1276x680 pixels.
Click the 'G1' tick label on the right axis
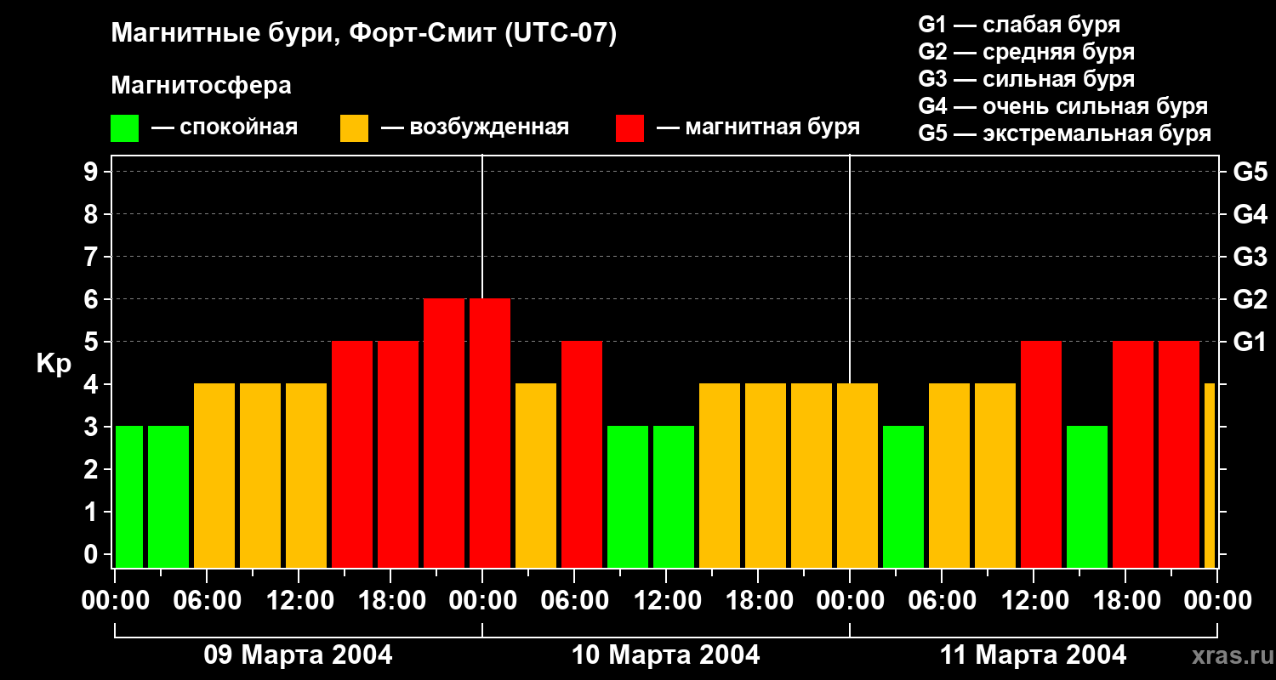point(1250,342)
